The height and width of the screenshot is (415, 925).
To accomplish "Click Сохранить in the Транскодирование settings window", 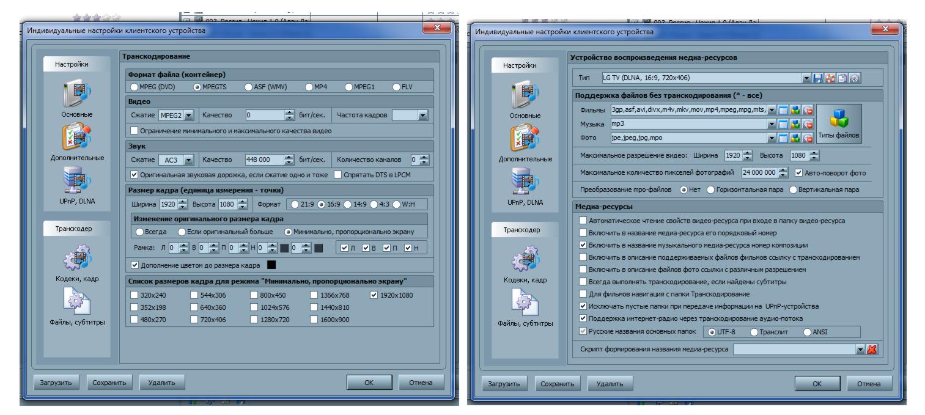I will click(x=106, y=383).
